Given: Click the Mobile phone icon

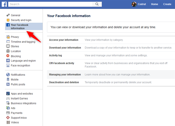Looking at the screenshot, I should pos(8,79).
